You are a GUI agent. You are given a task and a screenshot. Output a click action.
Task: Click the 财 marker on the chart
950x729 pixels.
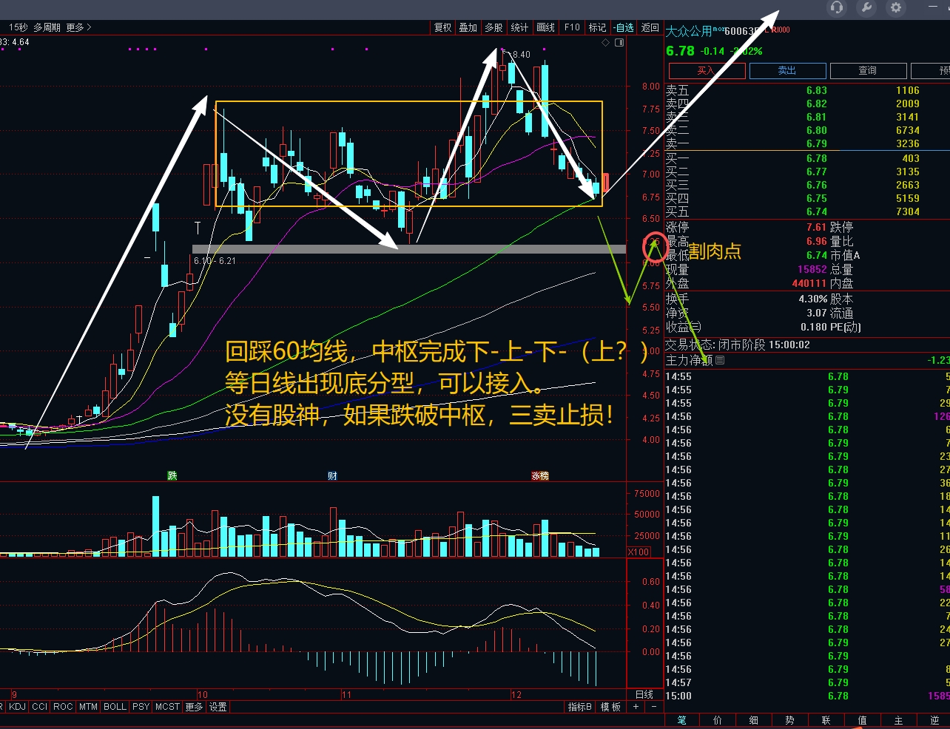click(332, 475)
